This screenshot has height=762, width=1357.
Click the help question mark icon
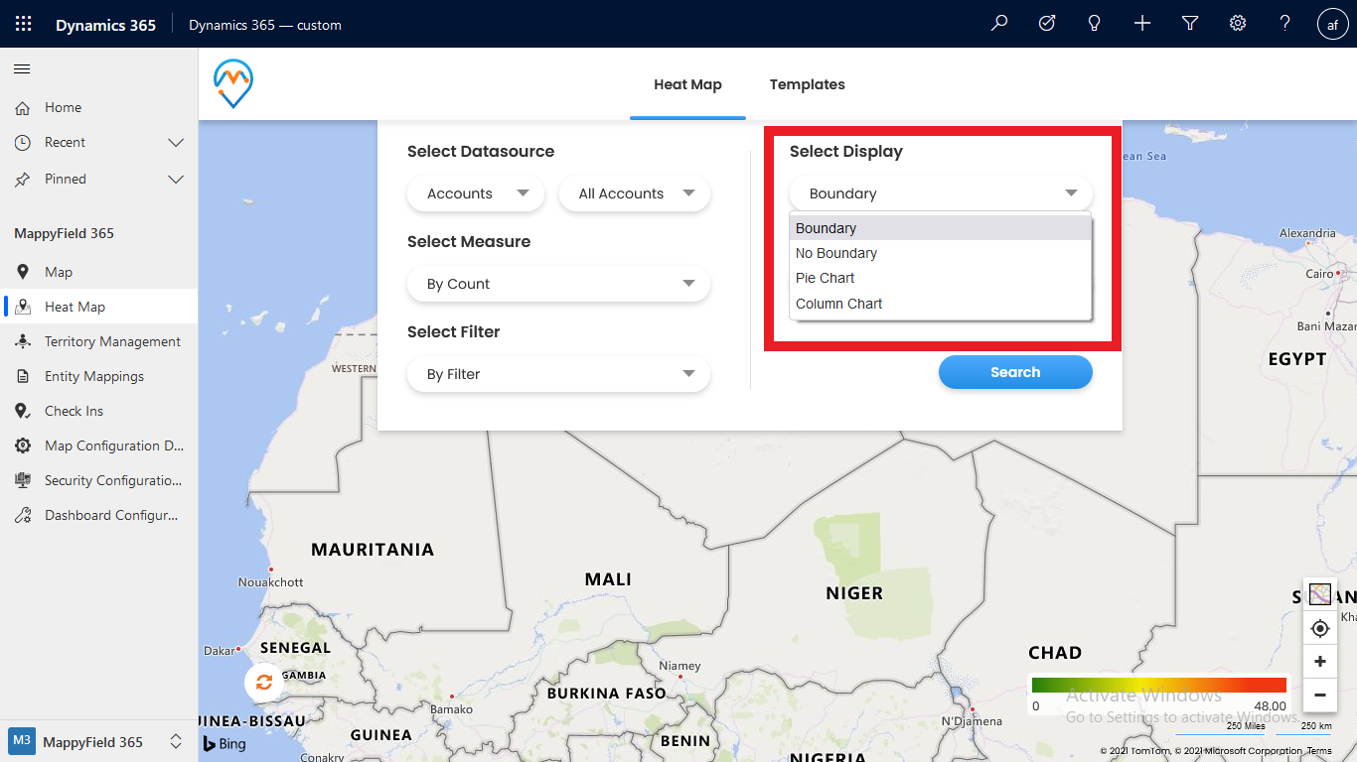click(1285, 24)
